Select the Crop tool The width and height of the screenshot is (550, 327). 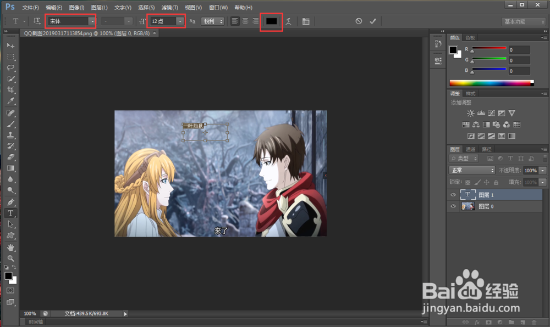pos(10,90)
